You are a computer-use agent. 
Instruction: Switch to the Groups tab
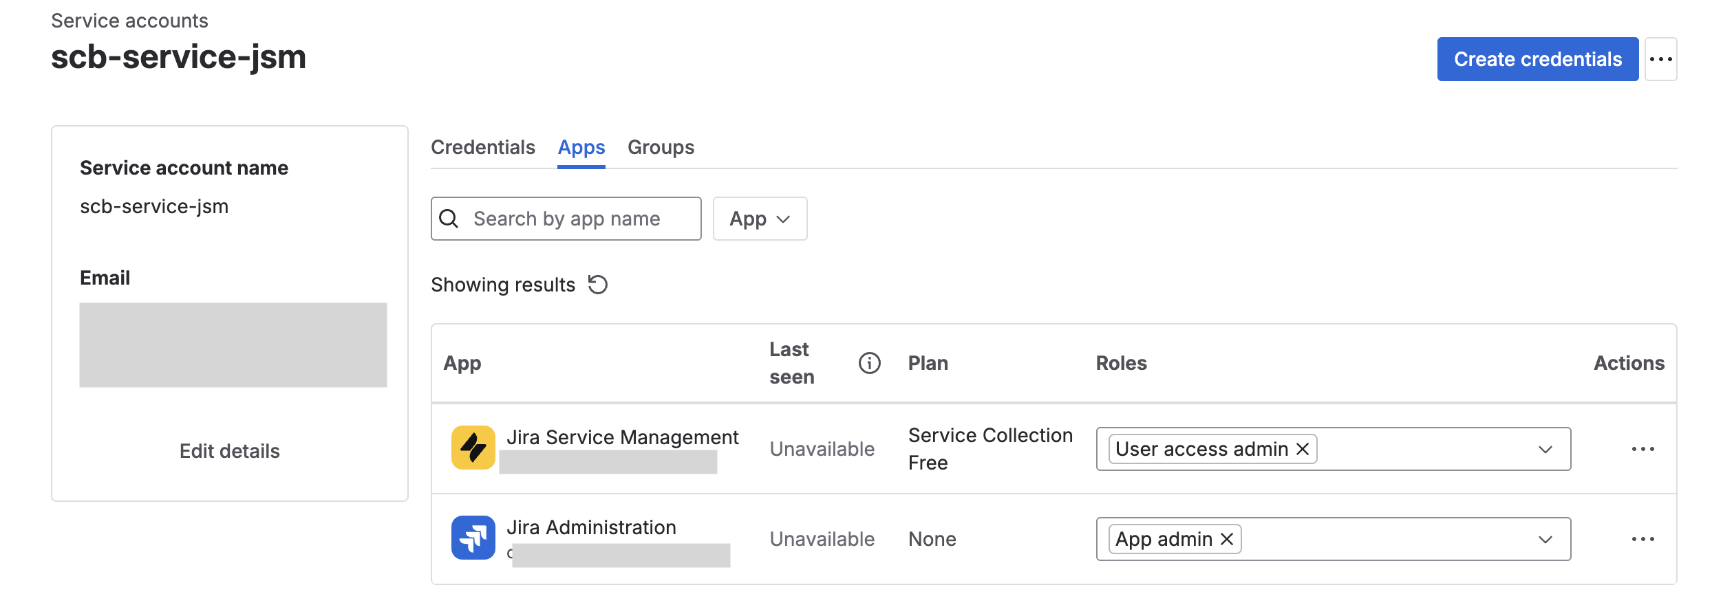tap(661, 147)
